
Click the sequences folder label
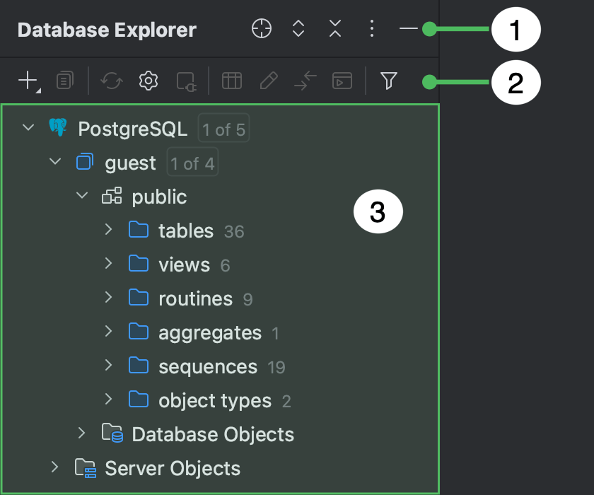[x=208, y=366]
